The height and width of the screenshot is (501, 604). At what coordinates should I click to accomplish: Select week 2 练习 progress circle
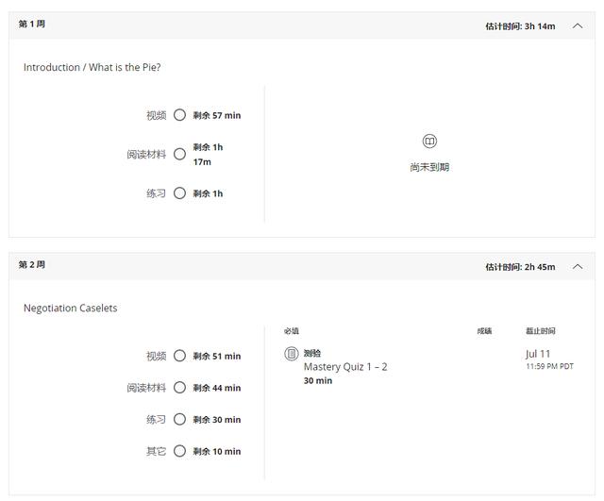point(180,420)
